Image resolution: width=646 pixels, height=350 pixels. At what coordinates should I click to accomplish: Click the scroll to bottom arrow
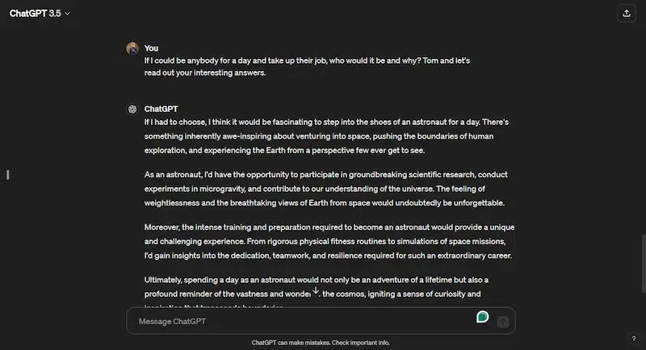click(x=316, y=290)
